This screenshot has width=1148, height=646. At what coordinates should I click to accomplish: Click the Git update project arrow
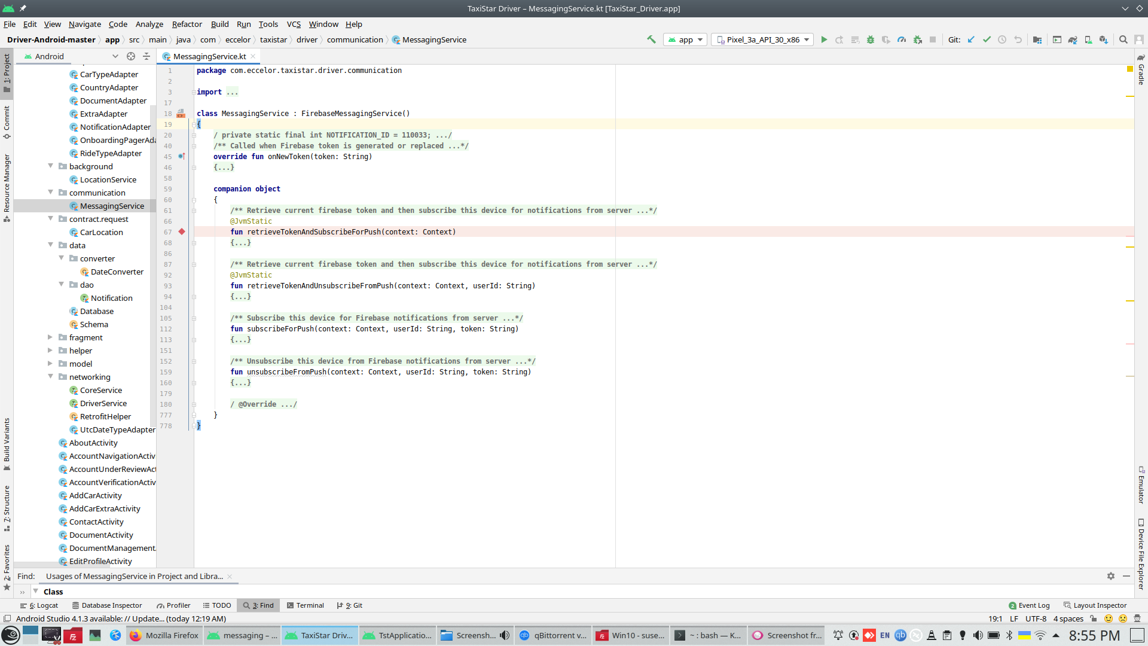pos(971,40)
